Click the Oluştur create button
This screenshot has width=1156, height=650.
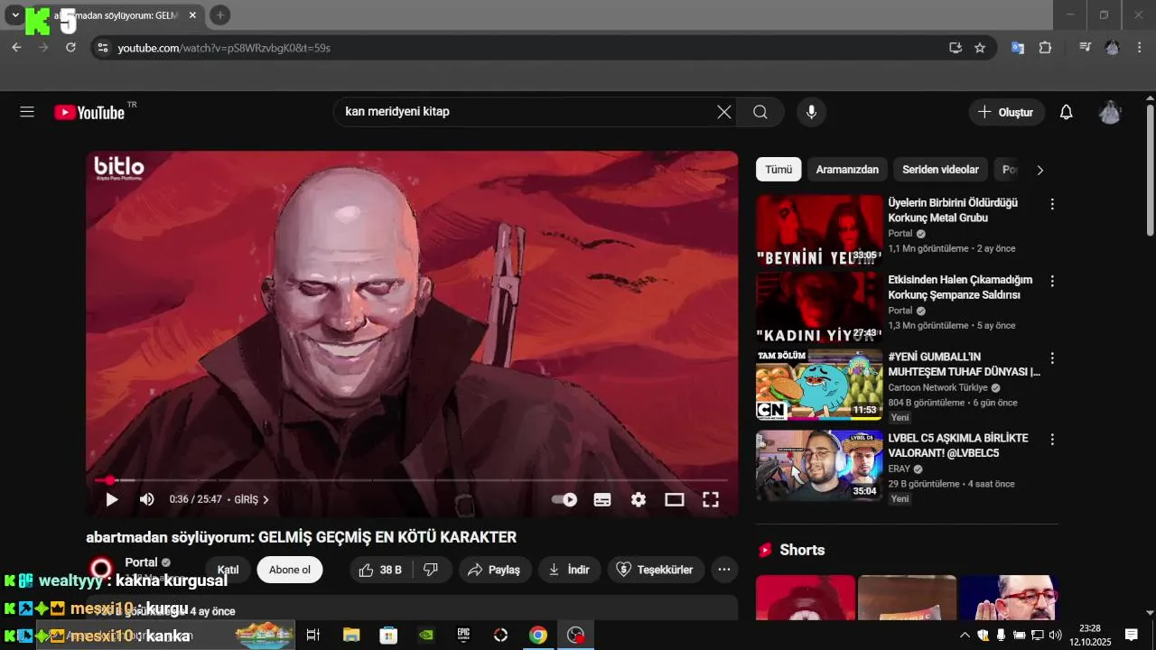coord(1007,112)
